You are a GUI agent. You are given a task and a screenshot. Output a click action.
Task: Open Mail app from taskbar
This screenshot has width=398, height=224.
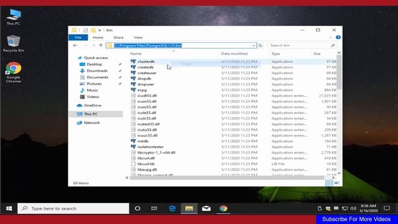206,208
